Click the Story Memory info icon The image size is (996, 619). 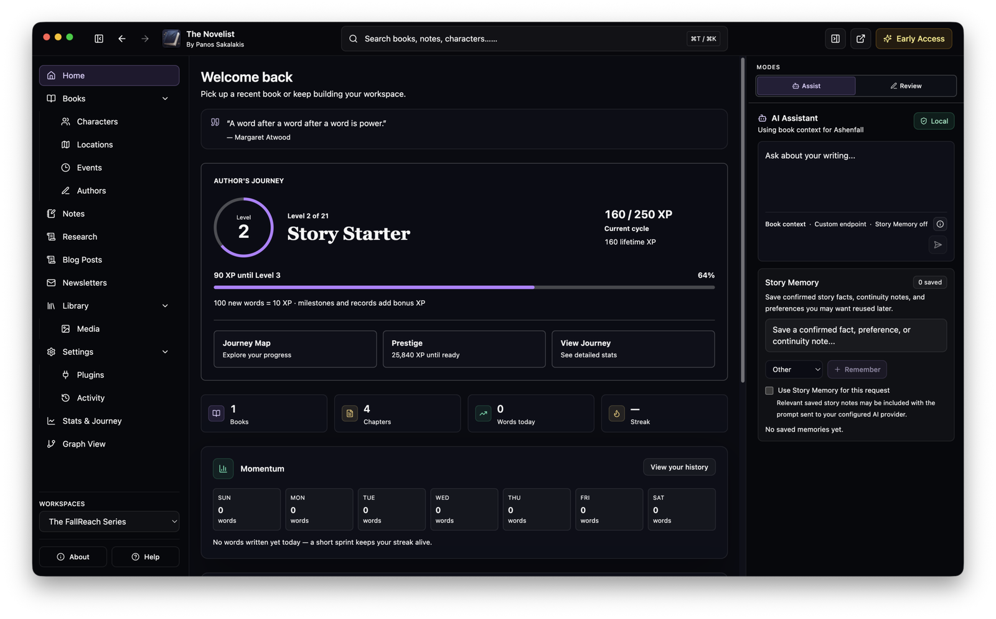pyautogui.click(x=940, y=224)
